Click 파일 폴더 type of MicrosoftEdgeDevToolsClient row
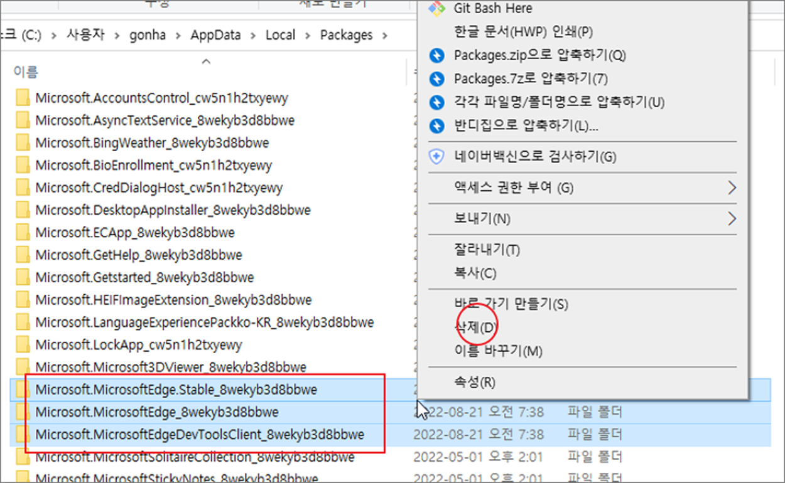This screenshot has height=483, width=785. point(595,434)
